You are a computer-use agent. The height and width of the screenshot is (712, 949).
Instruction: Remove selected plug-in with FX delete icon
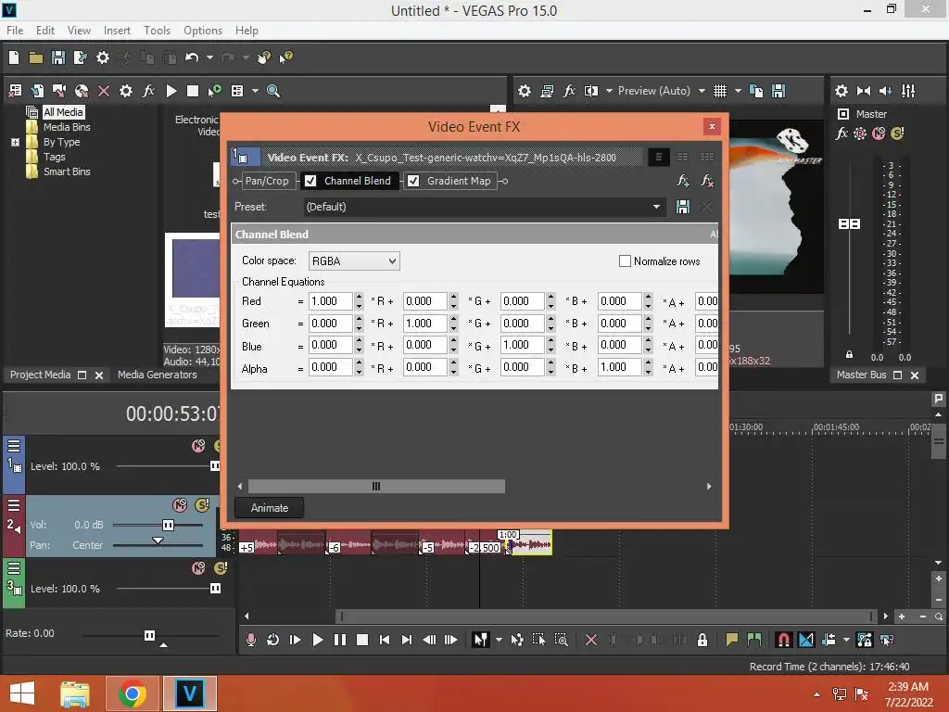pyautogui.click(x=706, y=181)
